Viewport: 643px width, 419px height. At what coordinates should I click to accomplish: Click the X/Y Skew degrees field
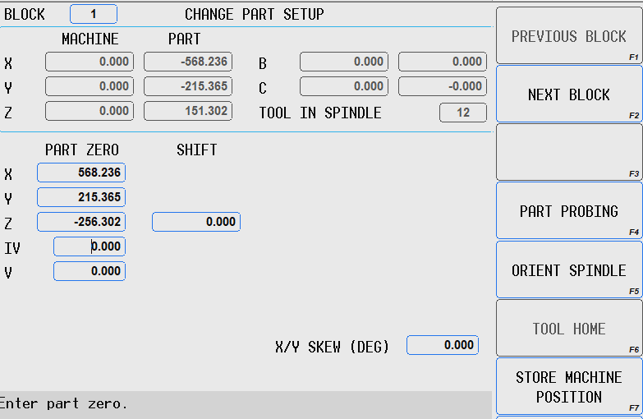pos(443,345)
